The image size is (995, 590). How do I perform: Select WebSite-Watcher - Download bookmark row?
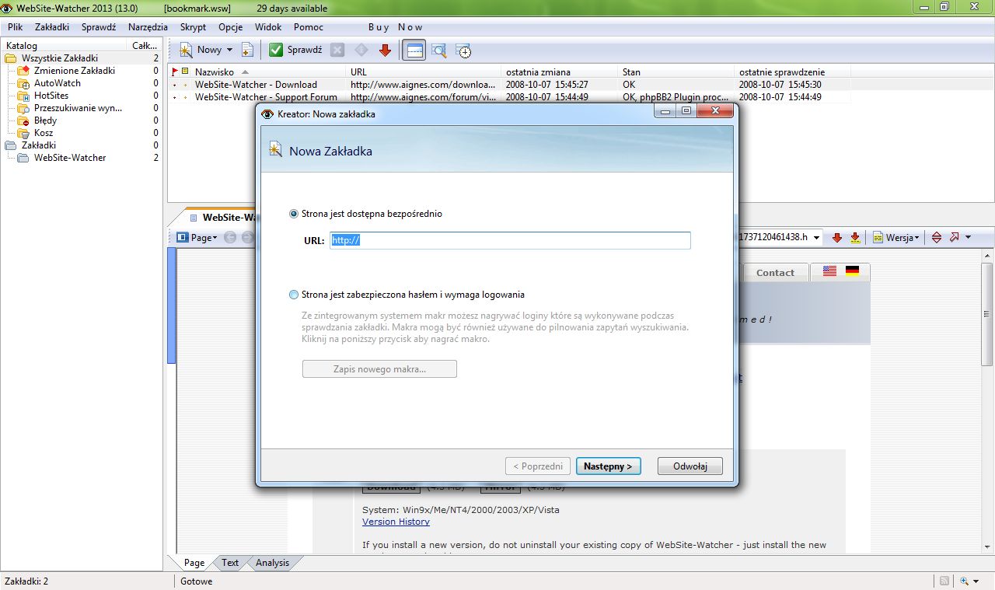[x=511, y=85]
